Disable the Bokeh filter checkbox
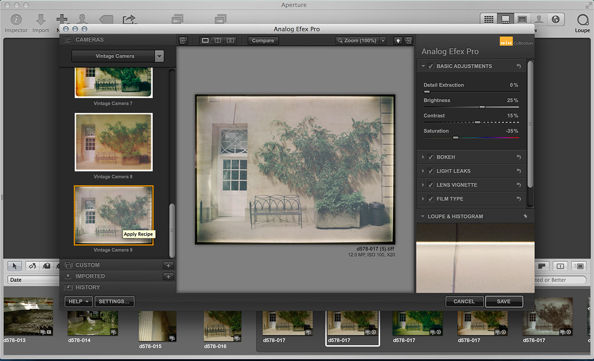This screenshot has width=594, height=361. coord(431,157)
